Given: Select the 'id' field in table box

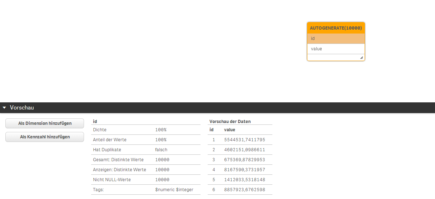Looking at the screenshot, I should pos(336,39).
